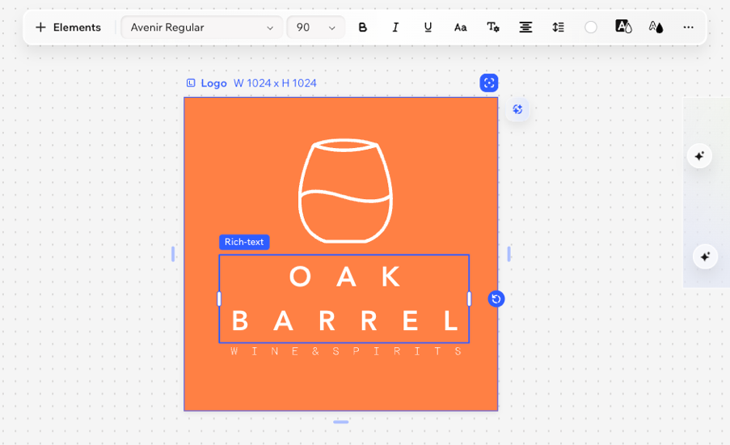Expand the font size 90 dropdown

point(315,28)
